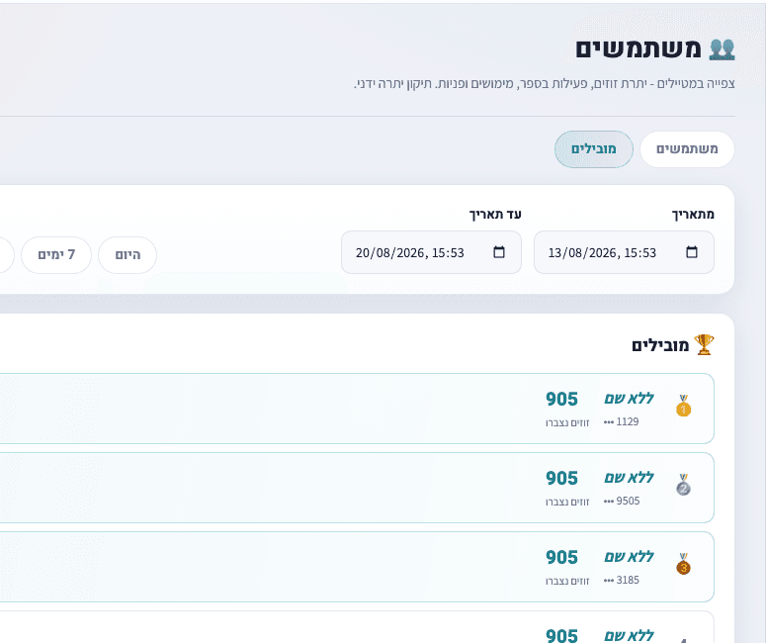This screenshot has height=643, width=766.
Task: Apply the 7 ימים date filter
Action: (x=56, y=255)
